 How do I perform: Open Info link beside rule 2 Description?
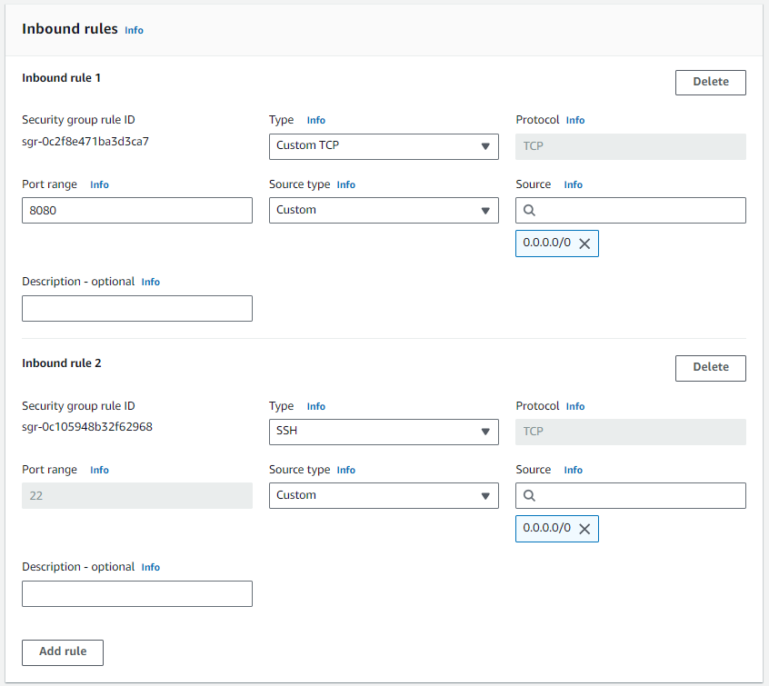[x=151, y=567]
